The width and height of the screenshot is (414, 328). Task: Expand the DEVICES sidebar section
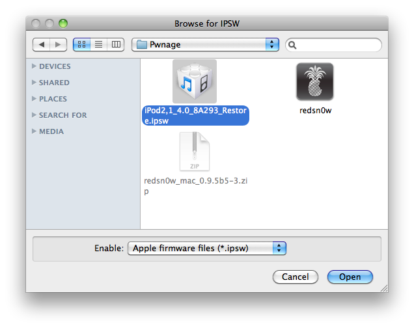(x=34, y=66)
